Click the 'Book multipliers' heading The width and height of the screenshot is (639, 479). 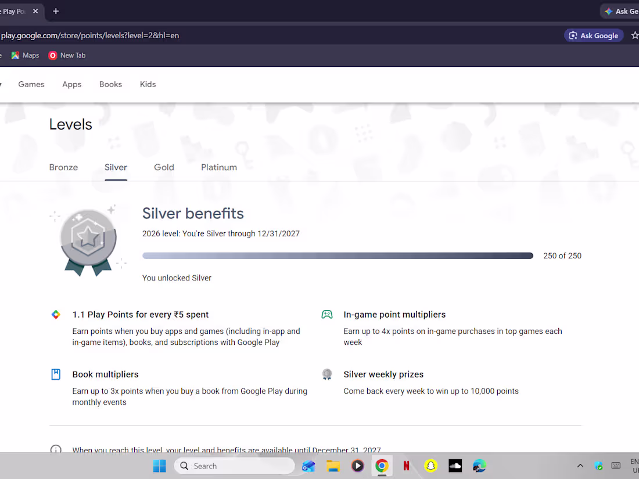pyautogui.click(x=106, y=374)
